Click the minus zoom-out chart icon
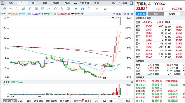 click(x=128, y=14)
